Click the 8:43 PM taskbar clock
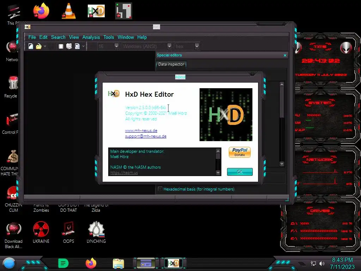The height and width of the screenshot is (271, 361). click(x=342, y=260)
